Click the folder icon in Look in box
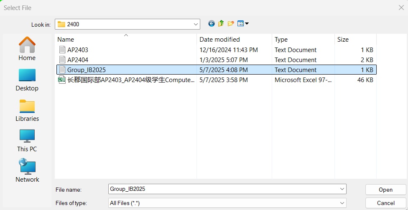This screenshot has height=210, width=408. click(61, 24)
